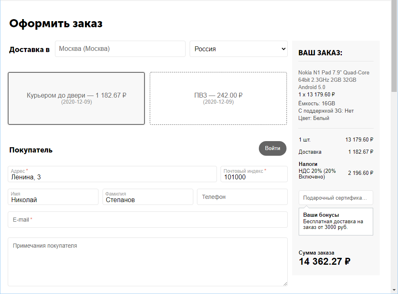Image resolution: width=398 pixels, height=294 pixels.
Task: Focus the Адрес field with Ленина, 3
Action: pos(112,174)
